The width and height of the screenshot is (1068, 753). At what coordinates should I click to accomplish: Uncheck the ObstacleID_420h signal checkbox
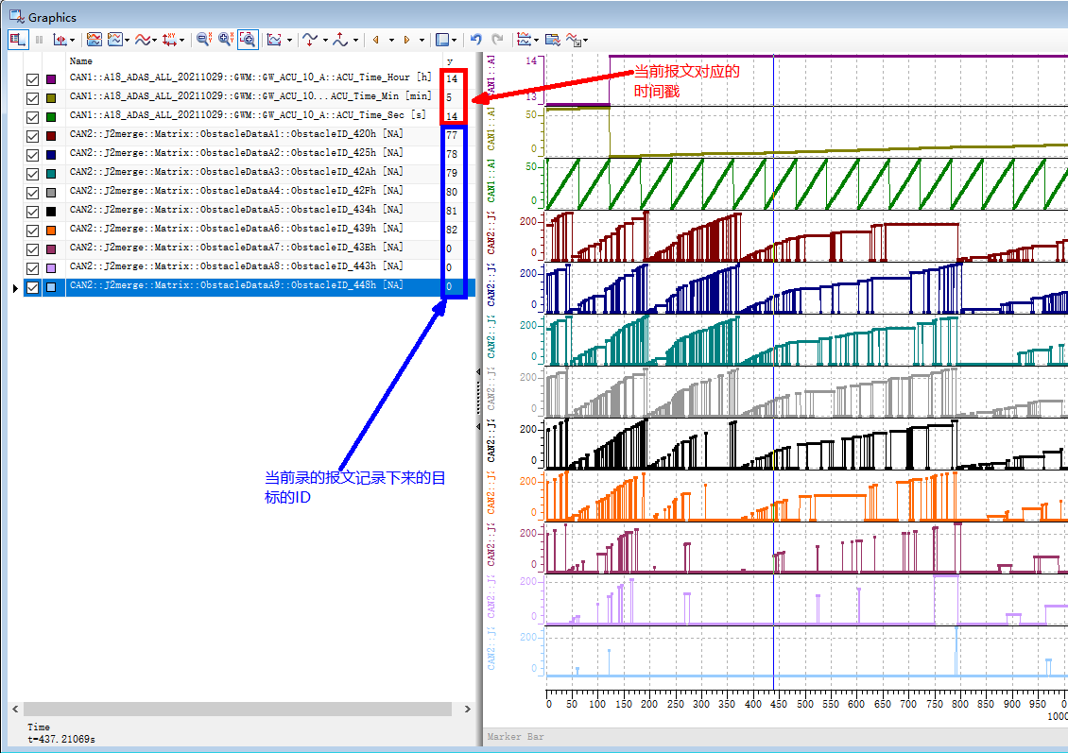[33, 136]
